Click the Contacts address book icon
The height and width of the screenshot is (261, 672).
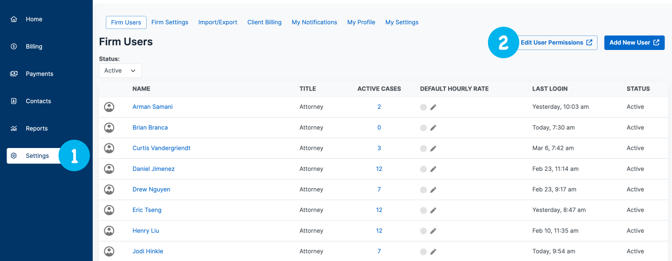tap(14, 101)
